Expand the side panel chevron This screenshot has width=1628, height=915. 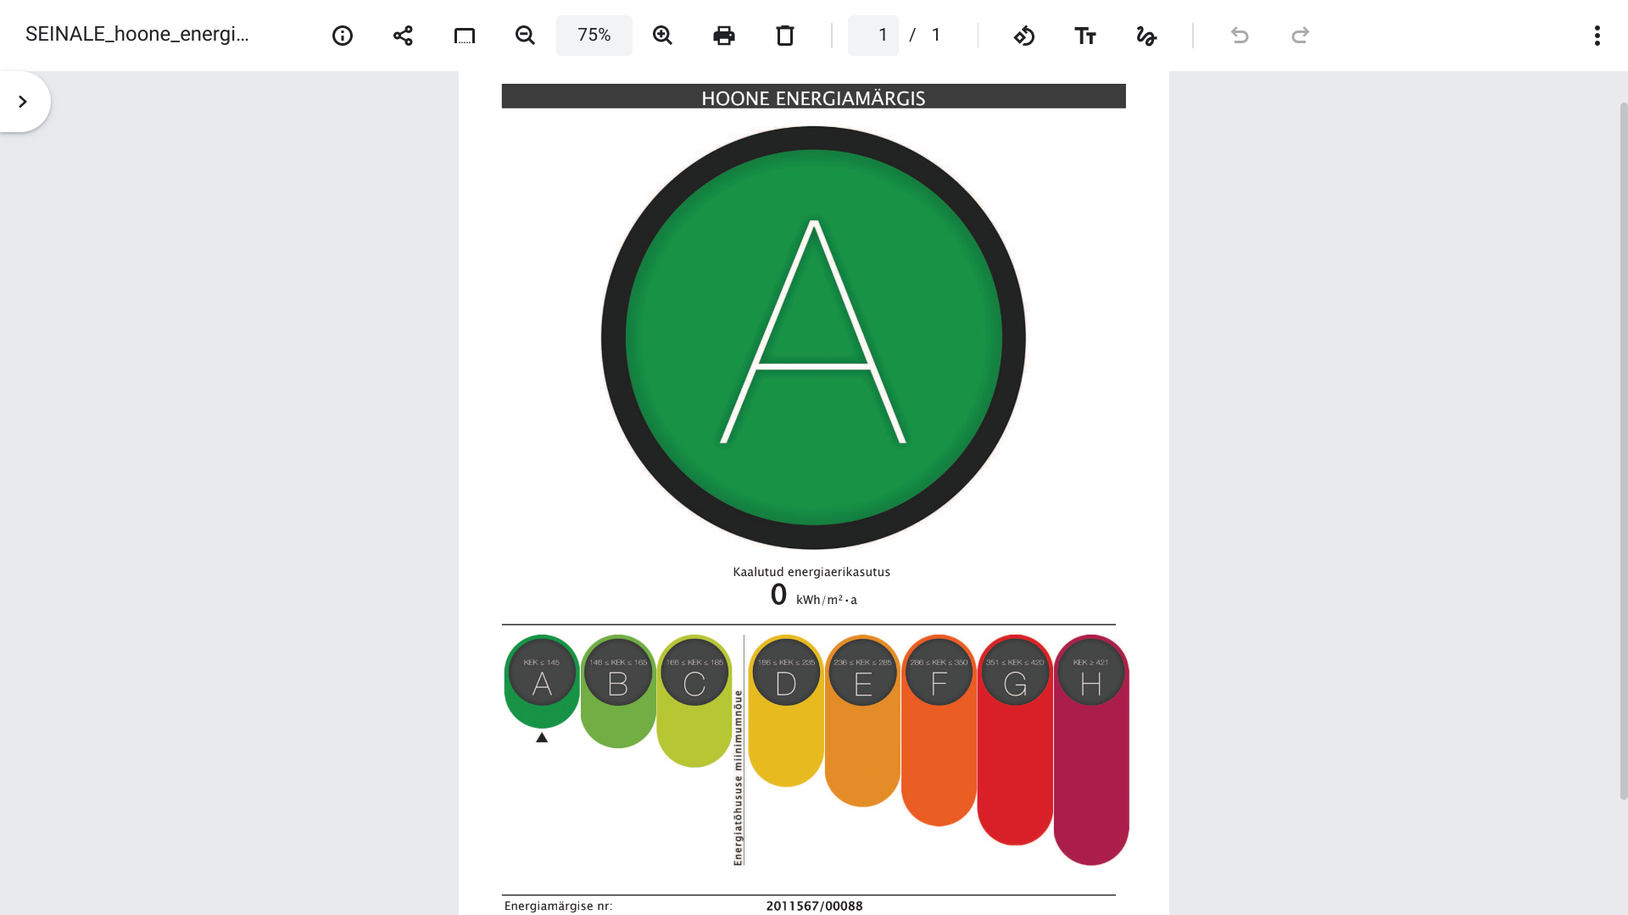tap(23, 102)
